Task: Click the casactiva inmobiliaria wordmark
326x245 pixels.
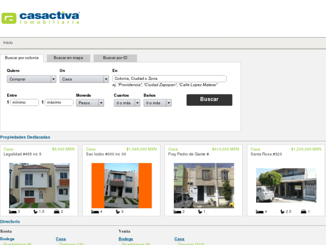Action: click(x=49, y=18)
